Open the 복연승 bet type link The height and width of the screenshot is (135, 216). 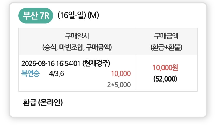point(31,73)
